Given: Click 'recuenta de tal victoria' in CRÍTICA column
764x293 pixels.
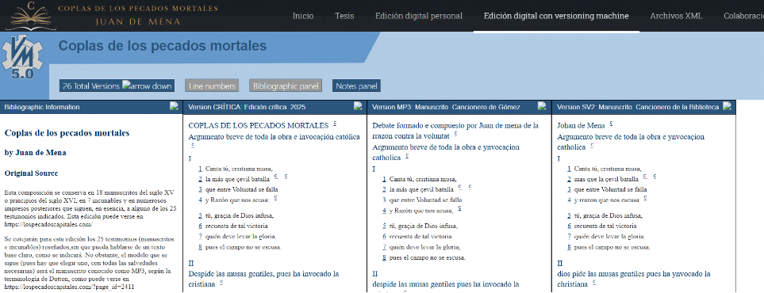Looking at the screenshot, I should click(236, 226).
